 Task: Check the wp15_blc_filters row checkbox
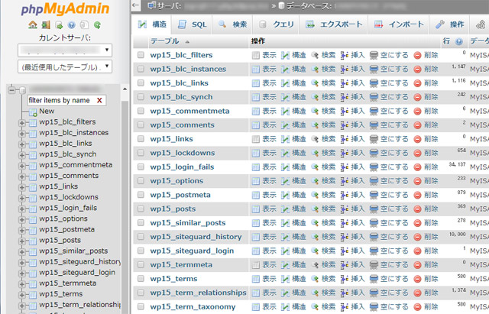141,56
